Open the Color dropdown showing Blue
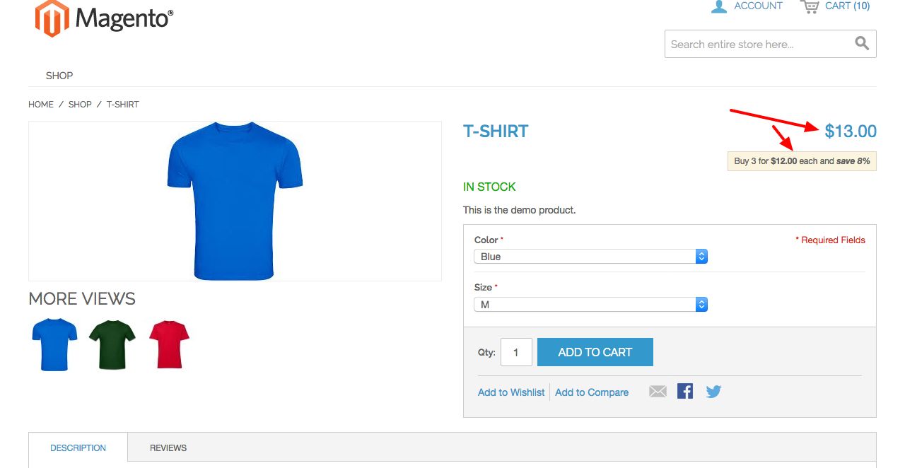This screenshot has width=905, height=468. point(590,257)
